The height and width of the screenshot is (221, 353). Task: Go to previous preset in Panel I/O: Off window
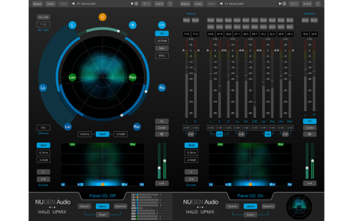[x=73, y=4]
